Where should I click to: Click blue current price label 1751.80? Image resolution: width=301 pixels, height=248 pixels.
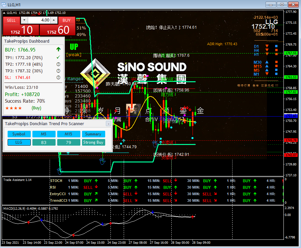point(291,116)
